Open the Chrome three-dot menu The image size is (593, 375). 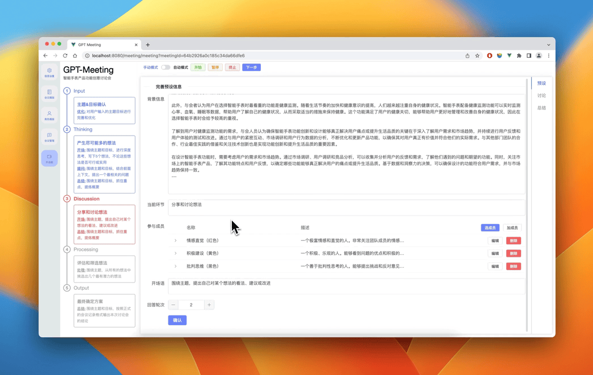click(548, 56)
